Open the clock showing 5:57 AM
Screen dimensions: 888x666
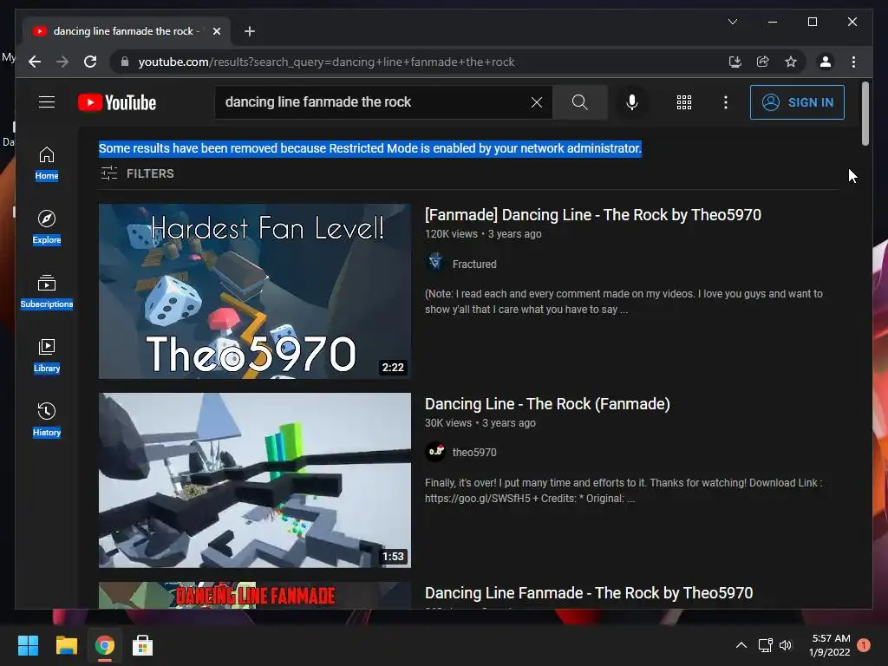coord(830,645)
